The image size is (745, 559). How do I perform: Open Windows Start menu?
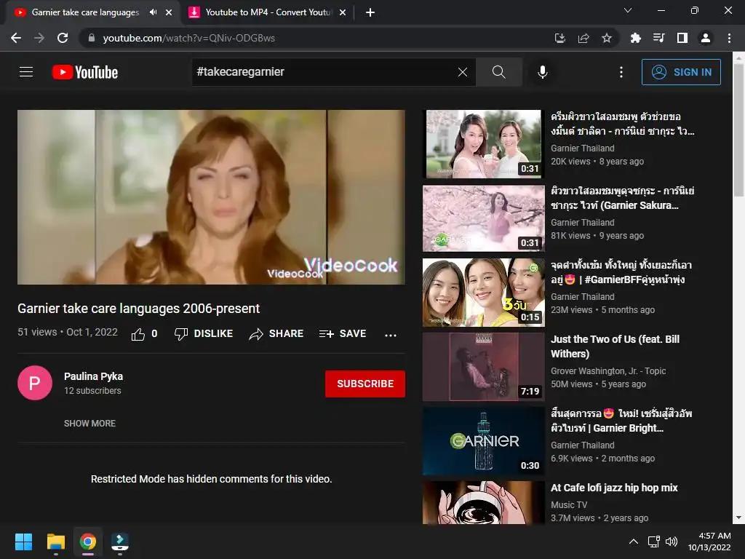tap(23, 542)
